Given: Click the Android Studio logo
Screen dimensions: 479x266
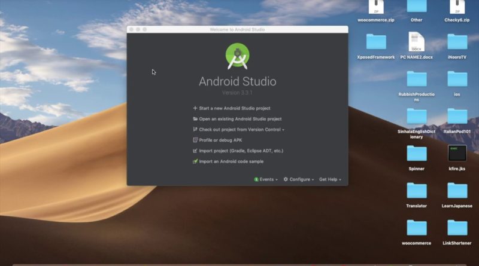Looking at the screenshot, I should coord(237,56).
